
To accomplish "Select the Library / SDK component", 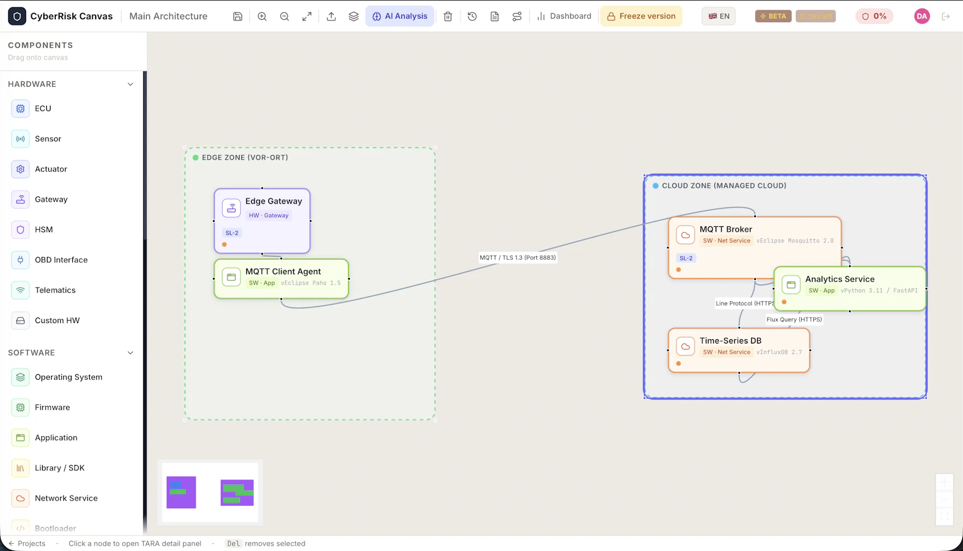I will click(72, 468).
